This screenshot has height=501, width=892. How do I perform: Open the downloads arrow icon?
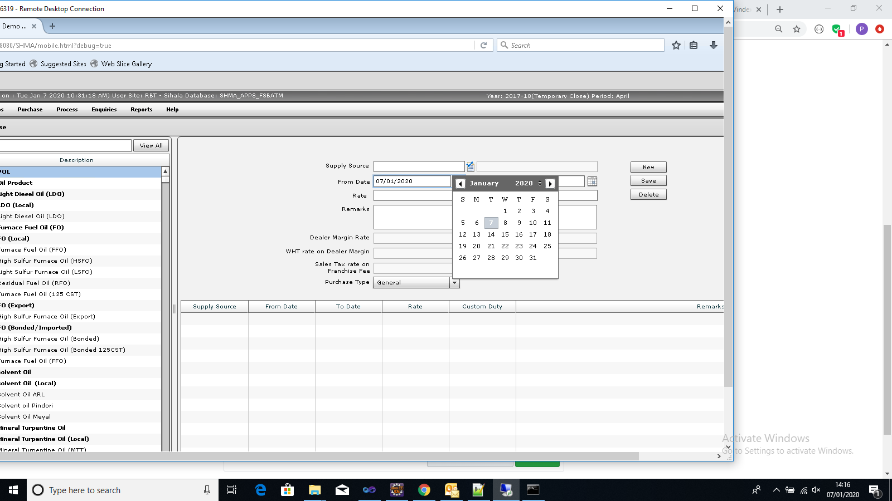(x=714, y=45)
